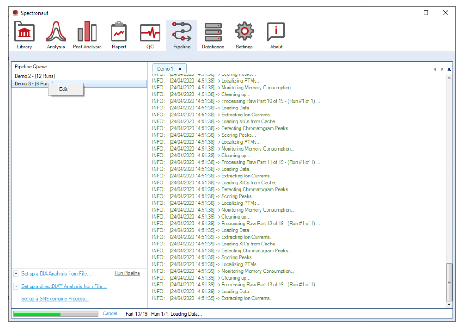
Task: Click the Pipeline Queue header
Action: 31,67
